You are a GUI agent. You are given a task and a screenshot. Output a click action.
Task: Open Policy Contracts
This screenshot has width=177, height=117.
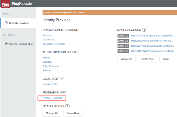[x=51, y=66]
